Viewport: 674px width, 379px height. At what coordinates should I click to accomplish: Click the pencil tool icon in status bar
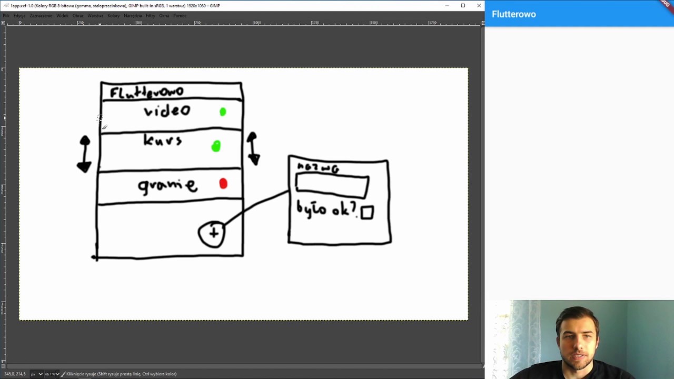coord(63,374)
